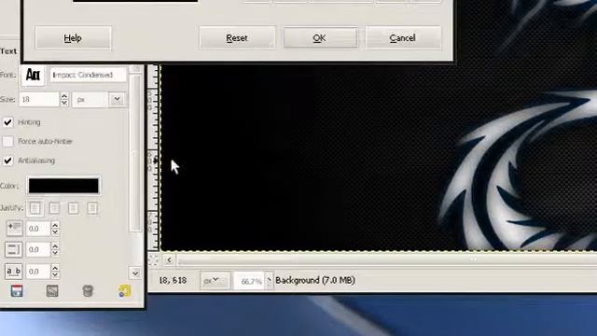Decrease line spacing with down arrow

[x=55, y=253]
